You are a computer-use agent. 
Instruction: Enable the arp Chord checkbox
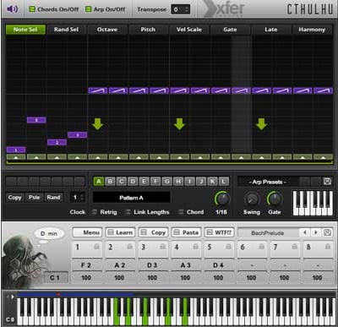pyautogui.click(x=181, y=212)
